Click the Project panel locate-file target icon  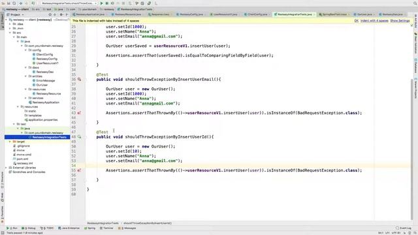pyautogui.click(x=50, y=14)
